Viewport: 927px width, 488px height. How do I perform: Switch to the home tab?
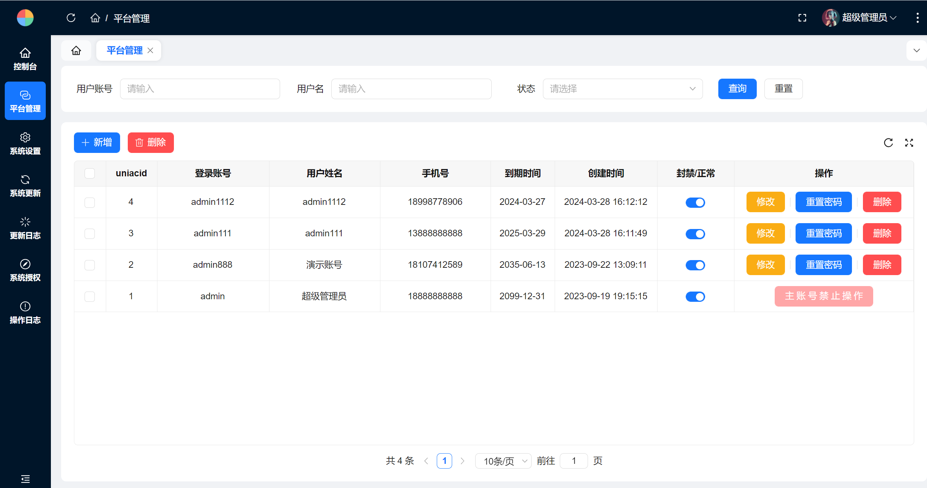tap(76, 50)
